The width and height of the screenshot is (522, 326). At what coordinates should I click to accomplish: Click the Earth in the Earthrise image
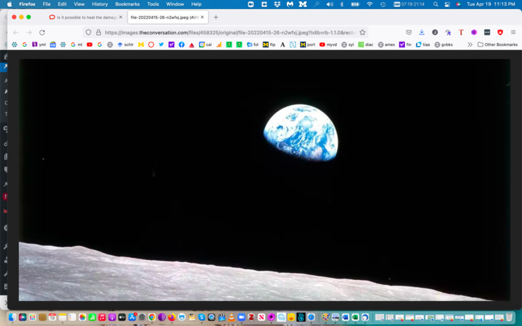[301, 133]
